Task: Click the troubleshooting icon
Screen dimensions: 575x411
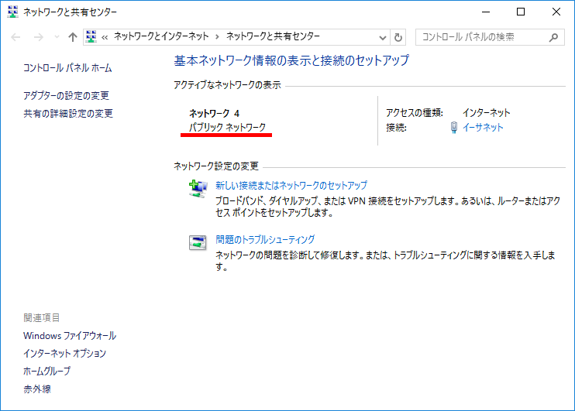Action: [x=198, y=242]
